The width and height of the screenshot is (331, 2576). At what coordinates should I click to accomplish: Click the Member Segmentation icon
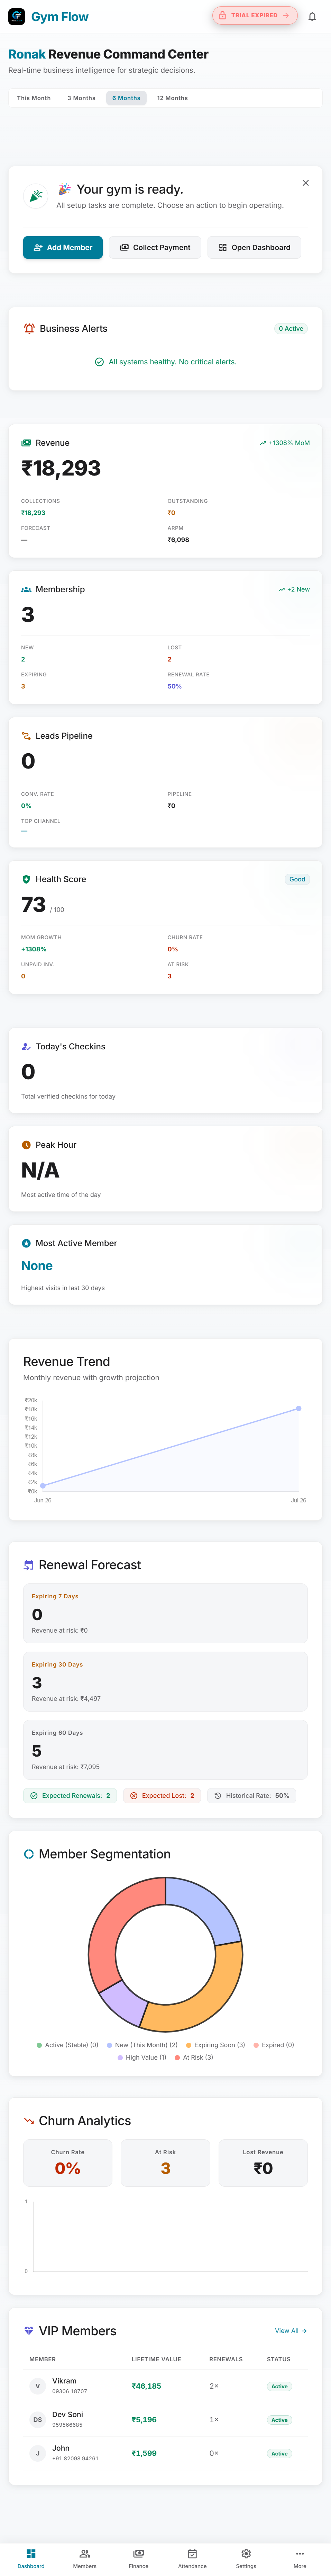pos(29,1854)
